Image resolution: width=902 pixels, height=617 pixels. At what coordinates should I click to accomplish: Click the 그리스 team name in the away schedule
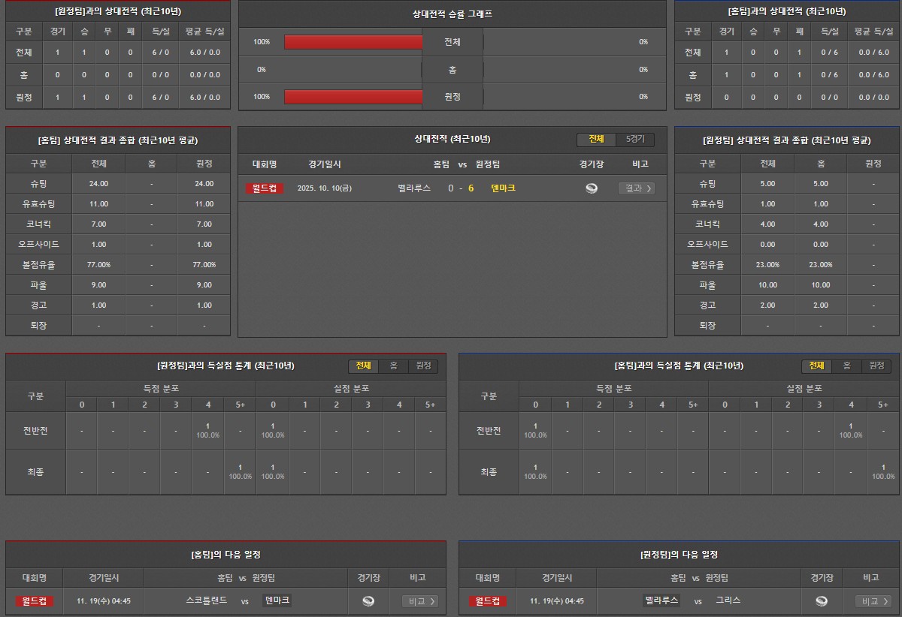tap(728, 600)
